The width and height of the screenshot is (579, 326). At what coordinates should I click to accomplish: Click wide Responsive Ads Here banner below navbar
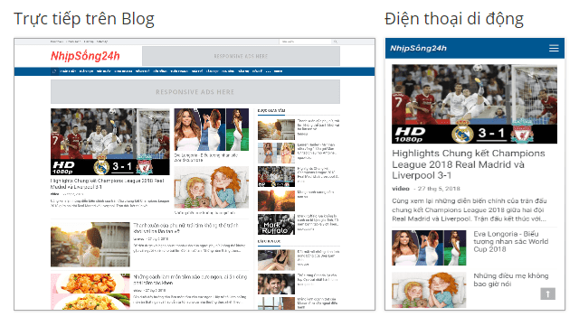click(x=195, y=92)
